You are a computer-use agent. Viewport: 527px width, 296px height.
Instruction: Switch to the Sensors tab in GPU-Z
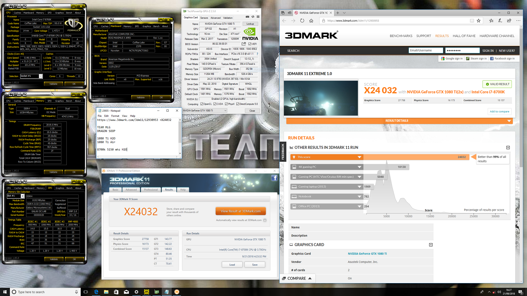pos(204,18)
